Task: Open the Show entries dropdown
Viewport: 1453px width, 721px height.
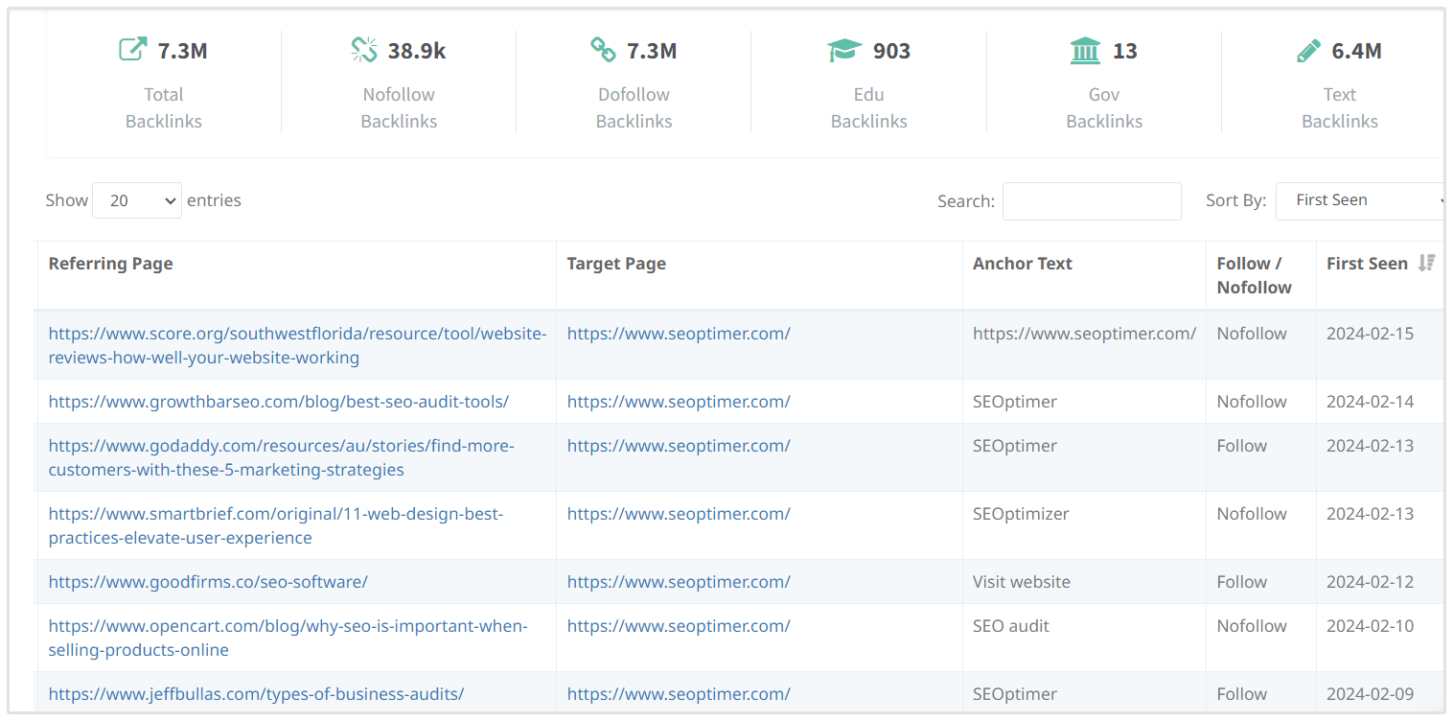Action: coord(137,200)
